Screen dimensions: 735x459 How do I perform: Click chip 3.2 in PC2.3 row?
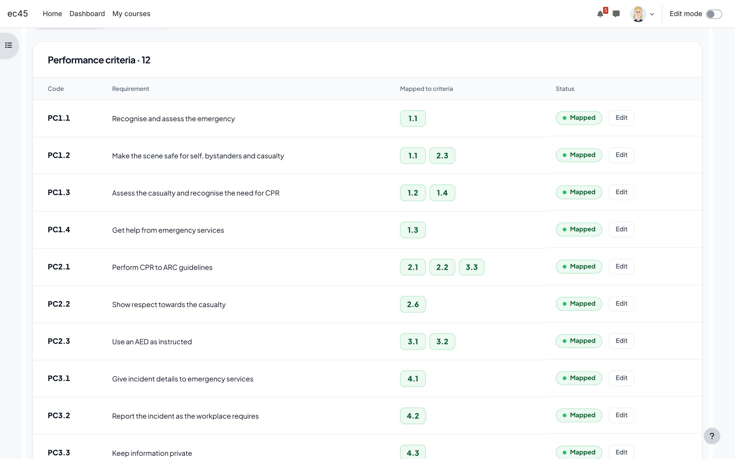coord(442,342)
